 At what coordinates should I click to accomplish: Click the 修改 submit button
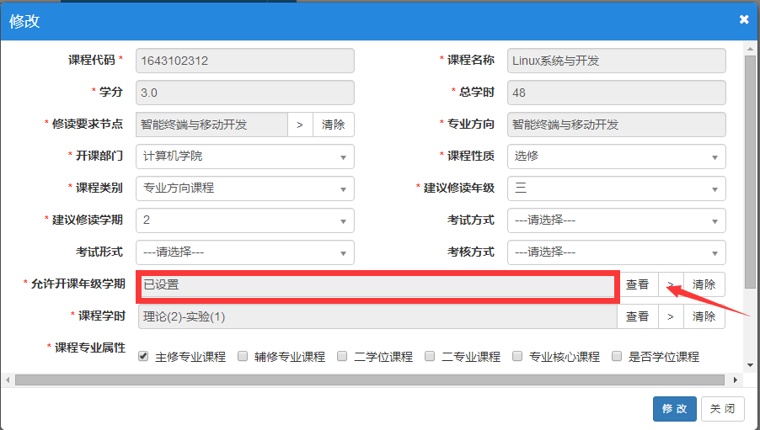pyautogui.click(x=674, y=409)
